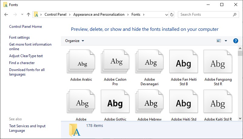Open the Organize dropdown menu

75,41
